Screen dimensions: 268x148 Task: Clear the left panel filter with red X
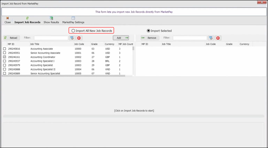(x=79, y=38)
